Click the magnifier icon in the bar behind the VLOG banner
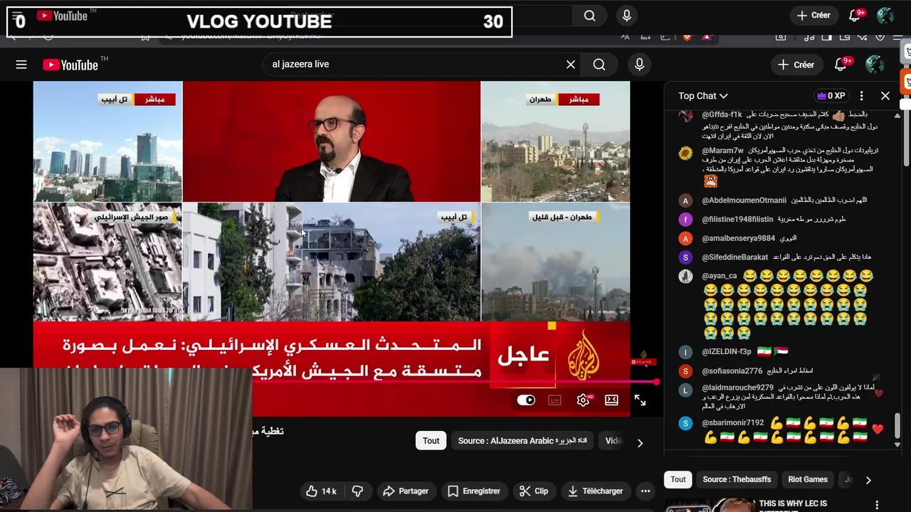Screen dimensions: 911x512 click(589, 16)
